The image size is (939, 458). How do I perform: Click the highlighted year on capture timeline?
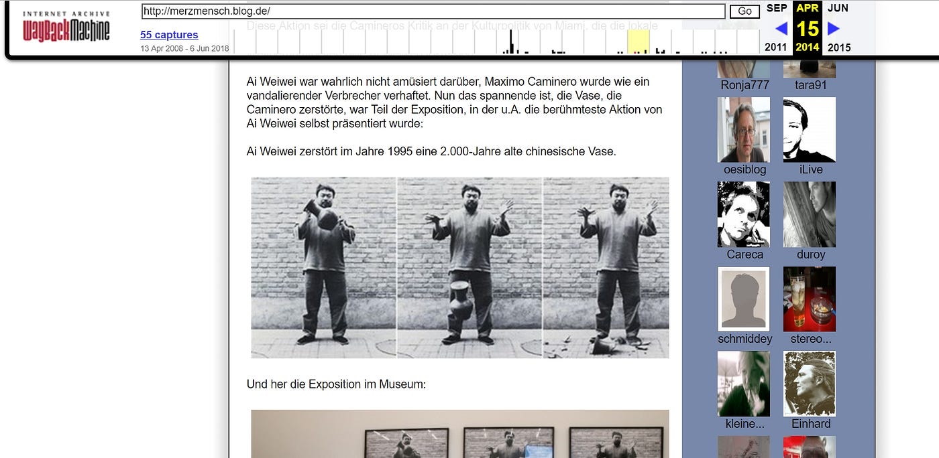[x=638, y=42]
